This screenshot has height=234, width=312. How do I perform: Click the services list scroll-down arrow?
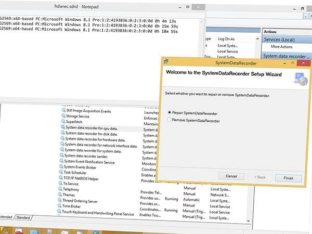(x=249, y=220)
